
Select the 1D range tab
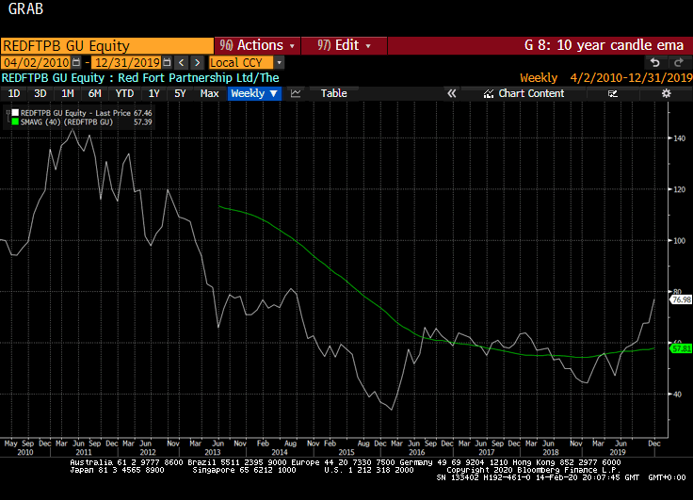tap(14, 93)
